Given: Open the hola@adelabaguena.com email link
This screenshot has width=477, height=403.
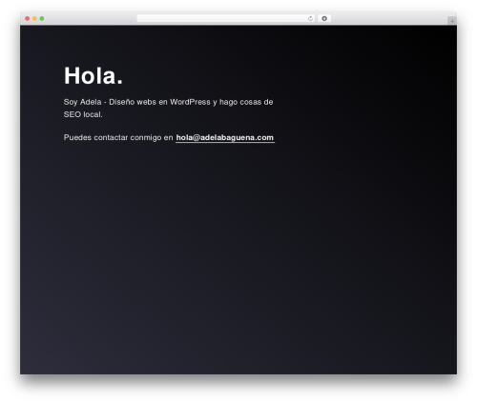Looking at the screenshot, I should [225, 137].
